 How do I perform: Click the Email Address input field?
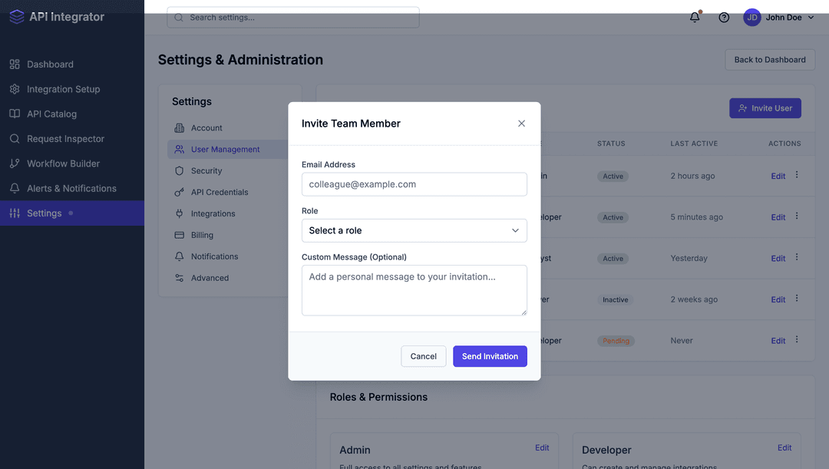click(x=414, y=184)
